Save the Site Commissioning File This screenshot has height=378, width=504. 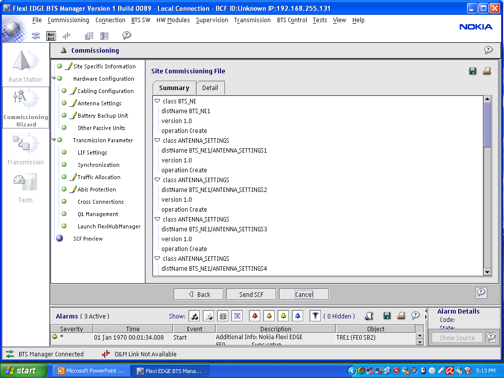tap(472, 71)
